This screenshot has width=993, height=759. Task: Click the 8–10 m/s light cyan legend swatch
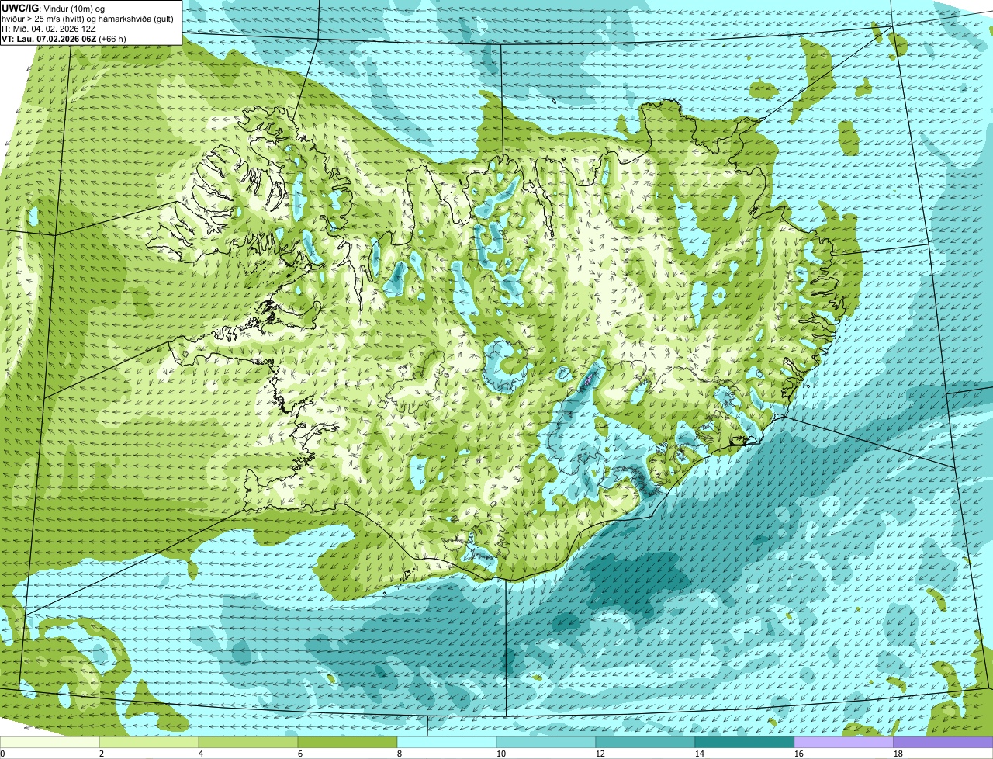447,743
